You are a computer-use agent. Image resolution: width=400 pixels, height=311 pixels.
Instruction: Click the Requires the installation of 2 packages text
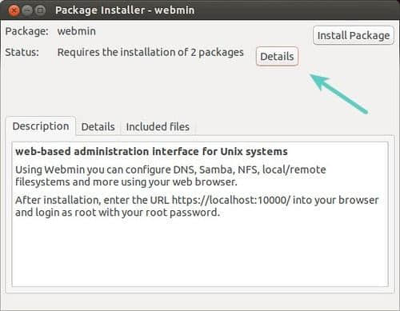[x=150, y=53]
